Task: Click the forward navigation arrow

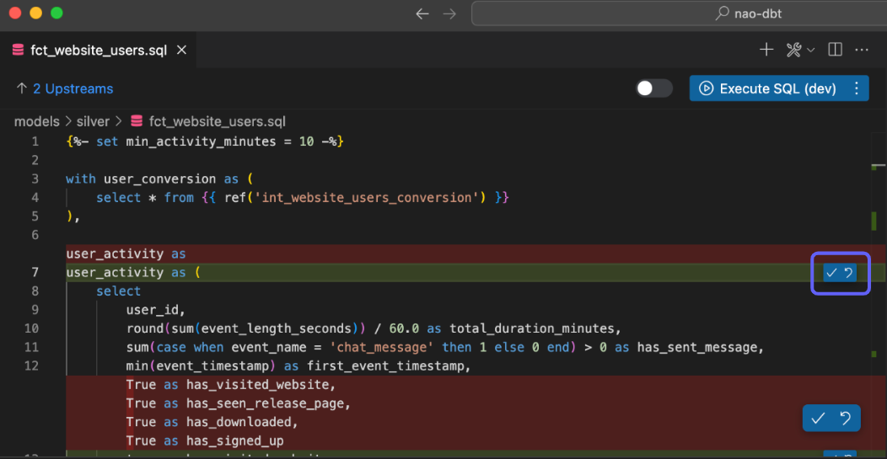Action: click(x=449, y=13)
